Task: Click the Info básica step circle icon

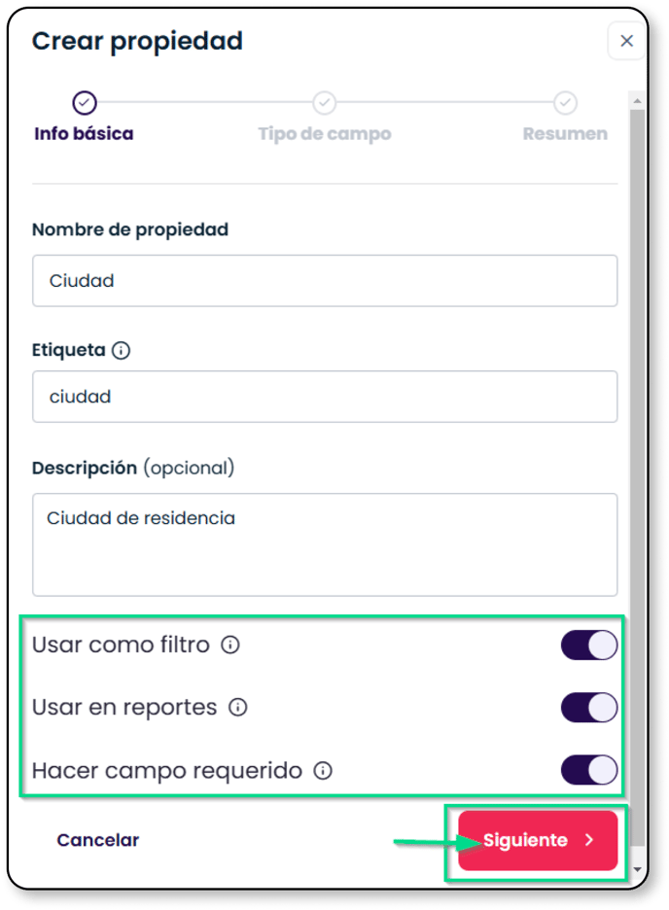Action: (x=85, y=103)
